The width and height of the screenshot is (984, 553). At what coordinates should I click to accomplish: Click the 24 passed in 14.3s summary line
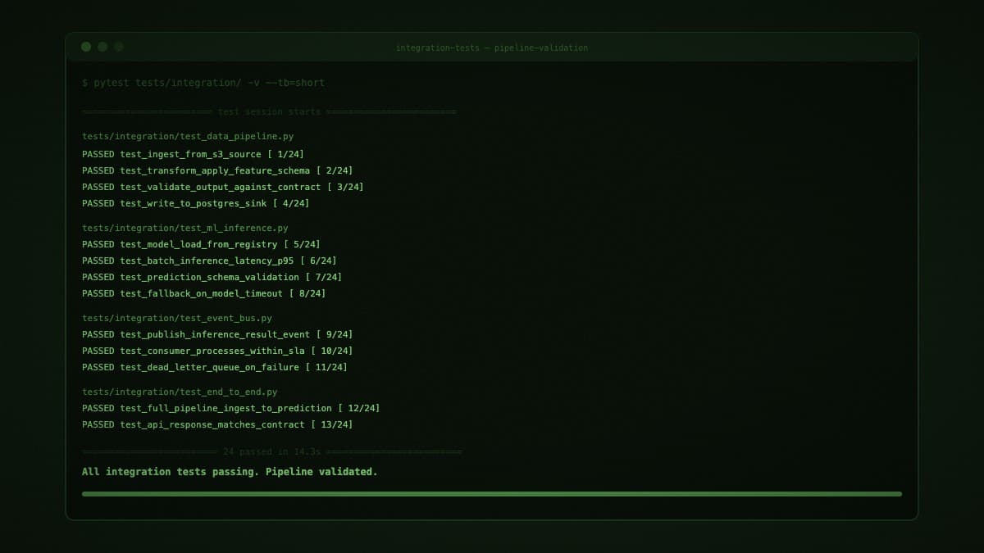pos(271,451)
